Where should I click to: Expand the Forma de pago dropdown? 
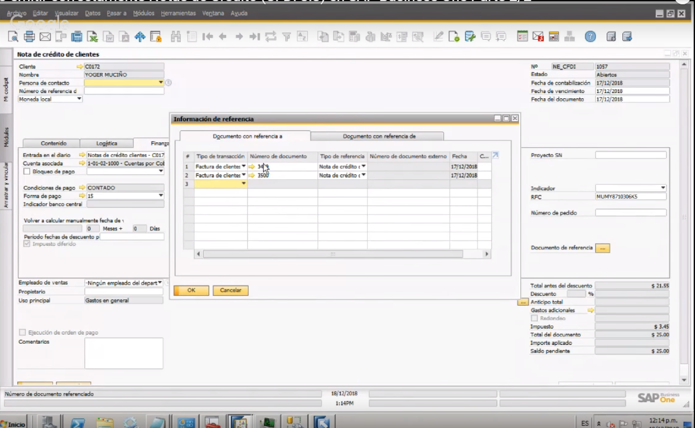point(160,196)
